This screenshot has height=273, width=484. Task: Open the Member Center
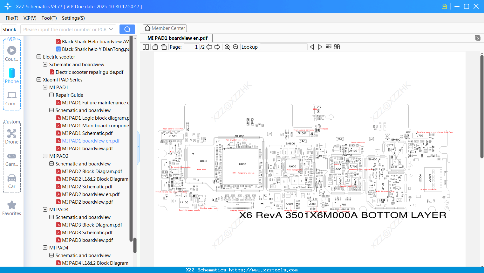[x=165, y=28]
